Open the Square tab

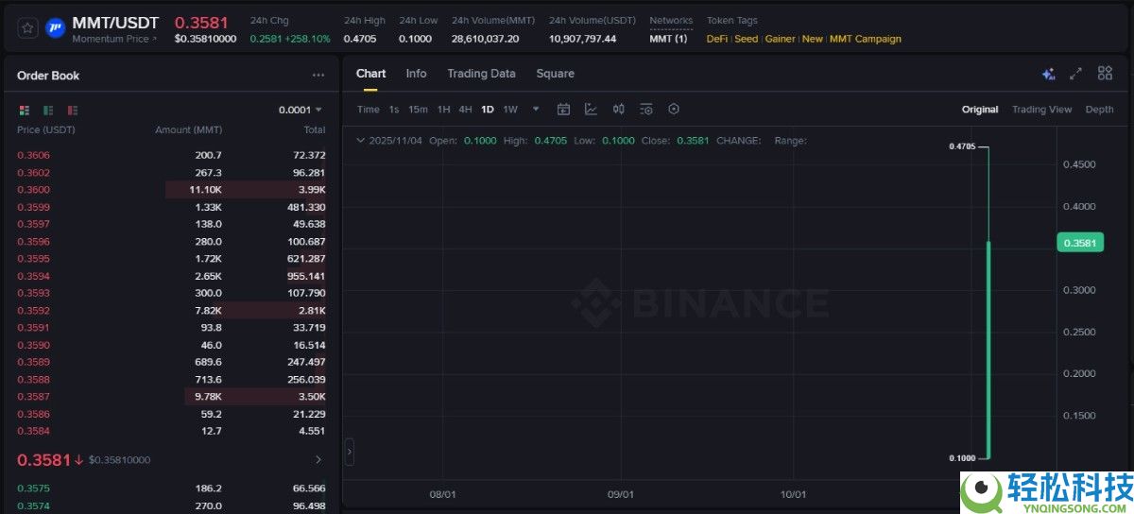(555, 74)
